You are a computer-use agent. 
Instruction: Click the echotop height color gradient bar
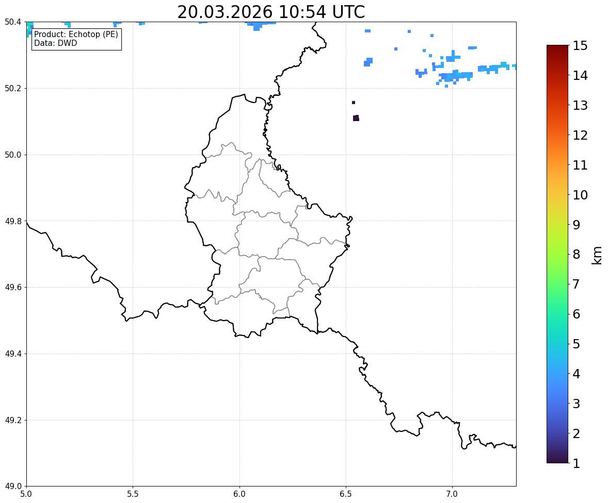pos(557,254)
